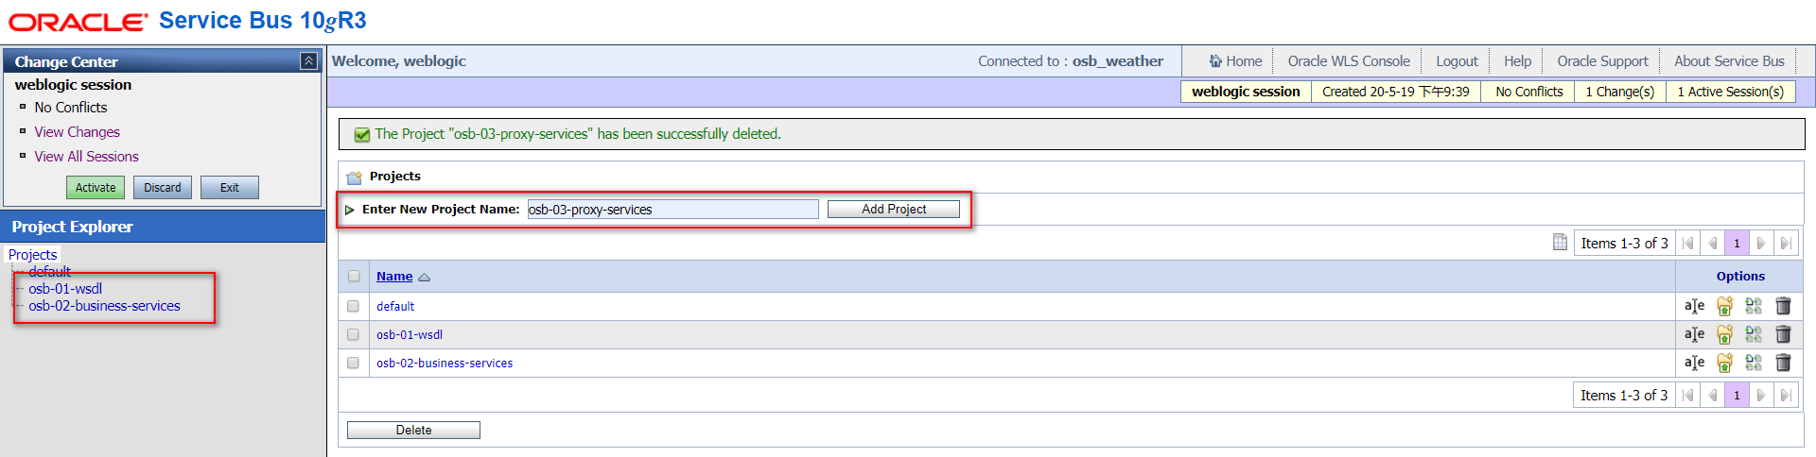
Task: Collapse the Enter New Project Name section
Action: 350,210
